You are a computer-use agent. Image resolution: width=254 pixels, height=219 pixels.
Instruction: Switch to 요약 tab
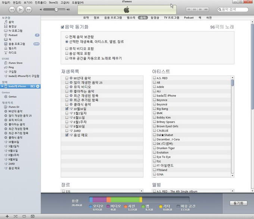point(86,18)
